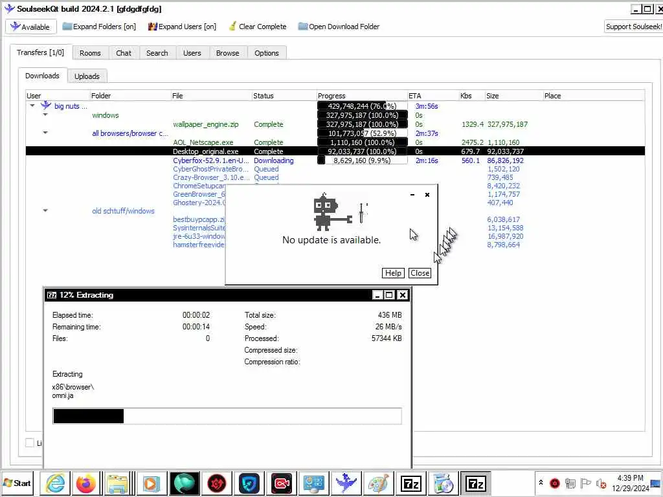Click Support Soulseek! button
Image resolution: width=663 pixels, height=497 pixels.
click(633, 27)
